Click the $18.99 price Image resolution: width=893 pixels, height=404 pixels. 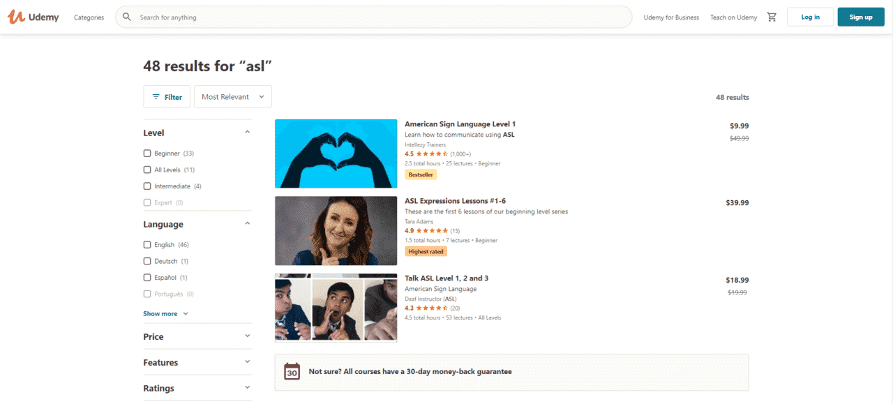737,280
